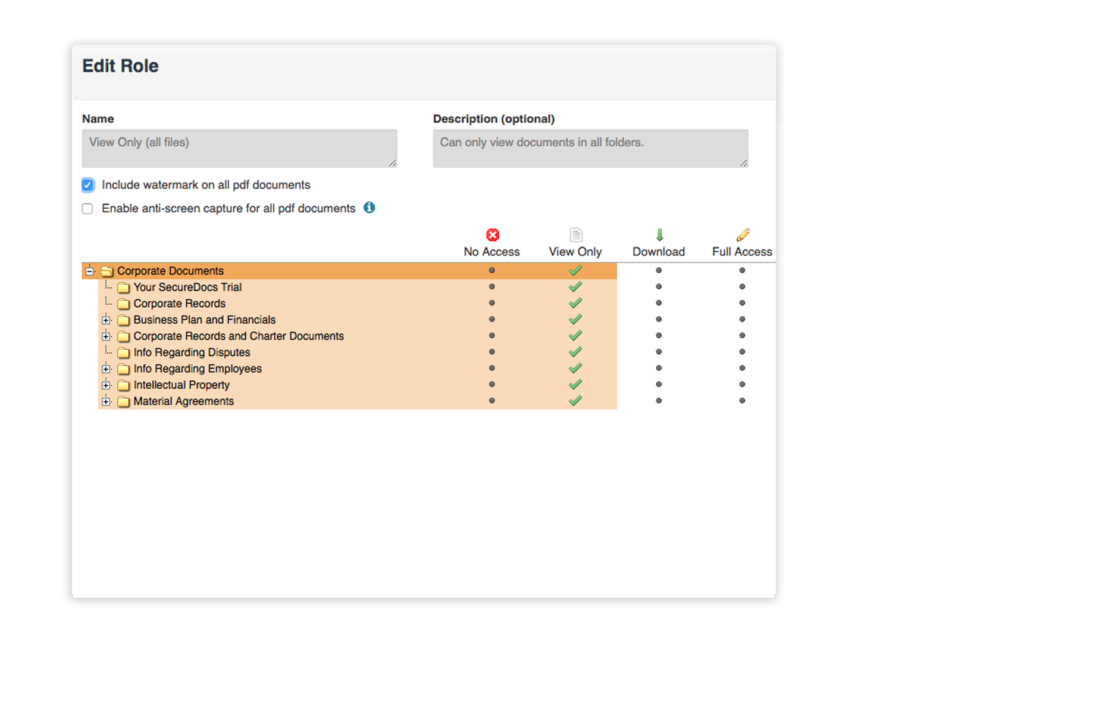Viewport: 1096px width, 709px height.
Task: Uncheck Include watermark on all pdf documents
Action: (88, 185)
